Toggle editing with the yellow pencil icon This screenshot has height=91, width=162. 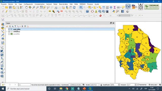[x=7, y=11]
